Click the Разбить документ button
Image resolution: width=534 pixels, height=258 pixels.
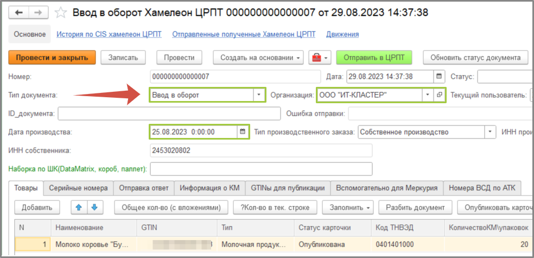pyautogui.click(x=415, y=207)
